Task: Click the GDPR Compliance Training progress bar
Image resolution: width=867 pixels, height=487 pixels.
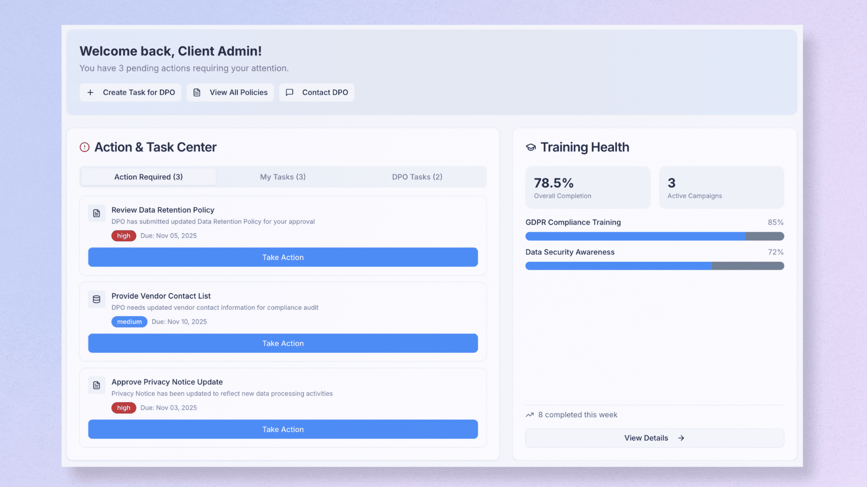Action: pos(654,236)
